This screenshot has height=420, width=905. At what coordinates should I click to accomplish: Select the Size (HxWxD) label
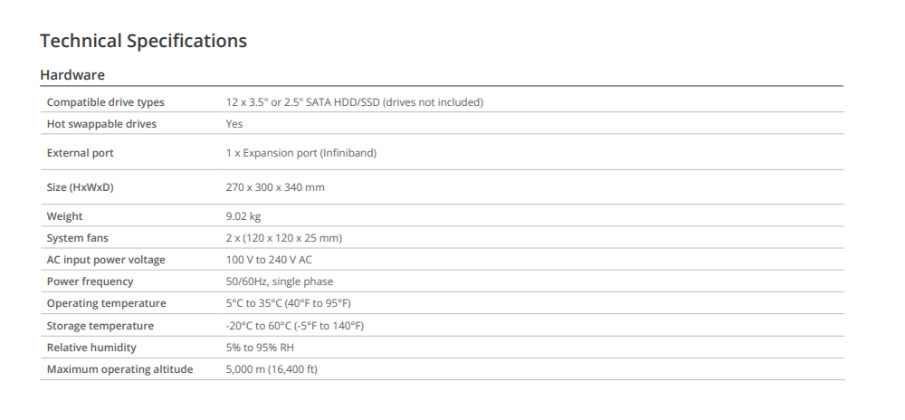81,187
